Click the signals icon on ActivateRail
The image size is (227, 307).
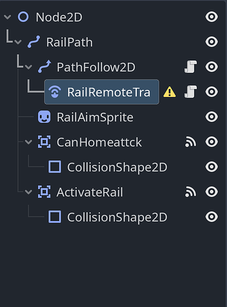[x=190, y=192]
